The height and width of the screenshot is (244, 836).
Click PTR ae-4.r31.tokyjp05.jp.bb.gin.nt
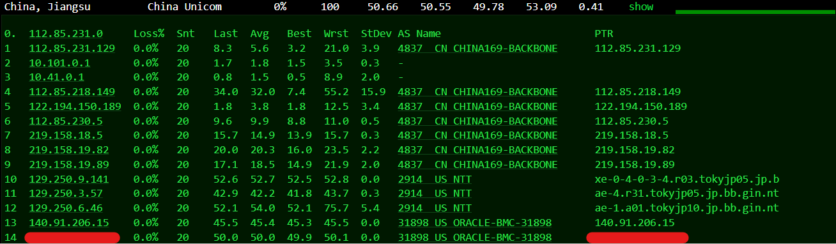pyautogui.click(x=687, y=194)
